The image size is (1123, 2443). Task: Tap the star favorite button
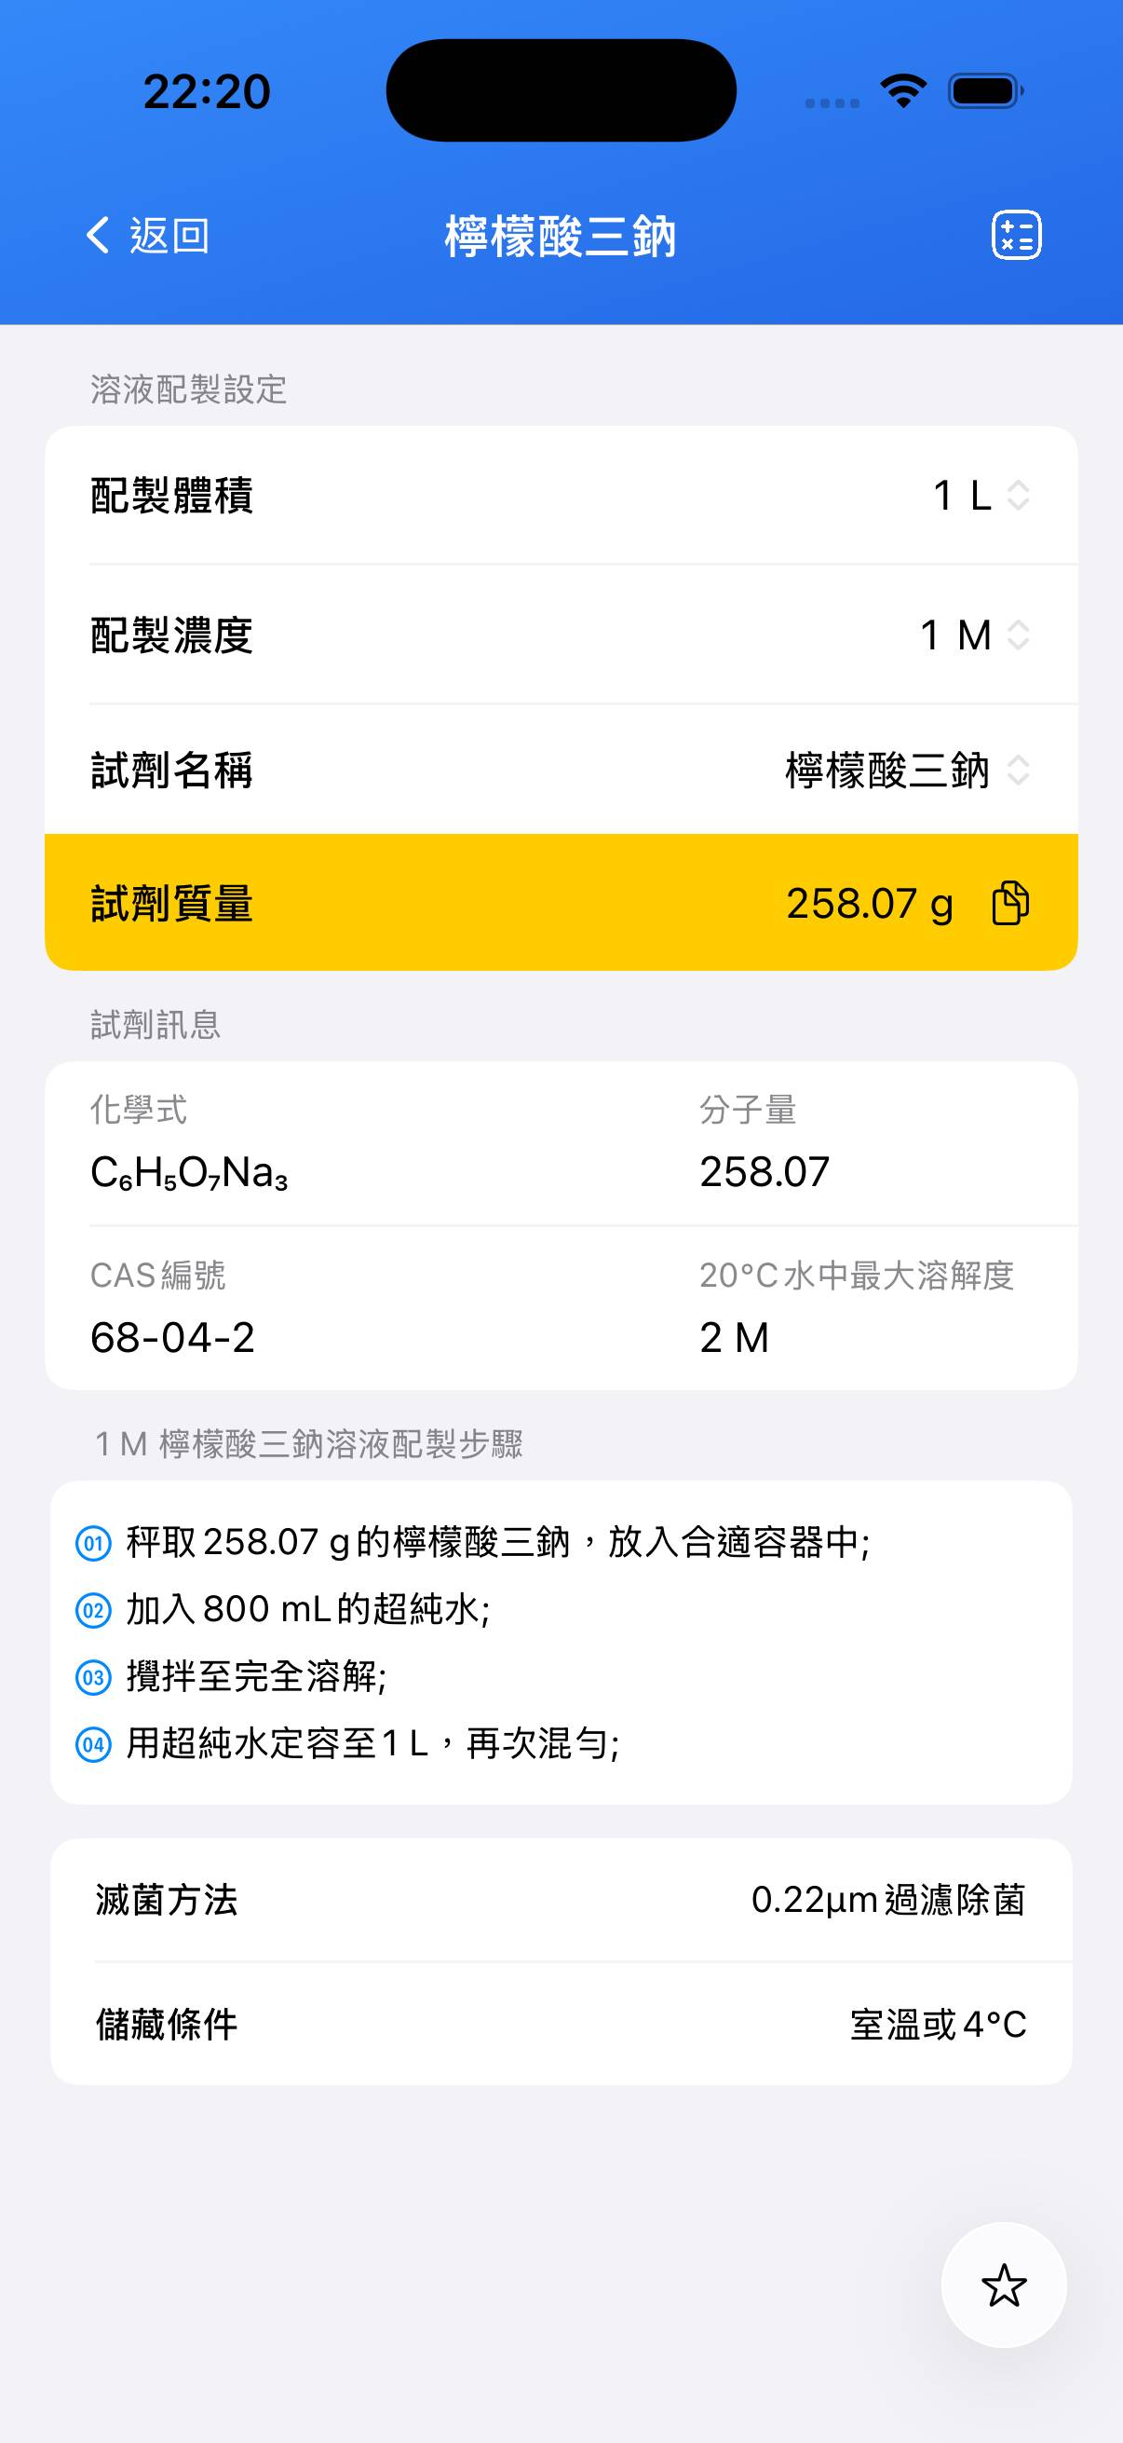1004,2285
